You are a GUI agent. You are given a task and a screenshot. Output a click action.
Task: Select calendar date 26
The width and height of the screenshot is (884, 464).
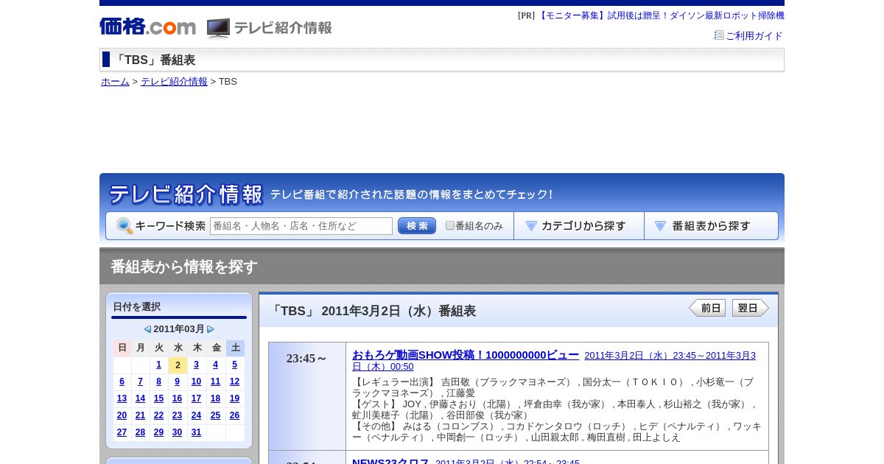(x=234, y=415)
